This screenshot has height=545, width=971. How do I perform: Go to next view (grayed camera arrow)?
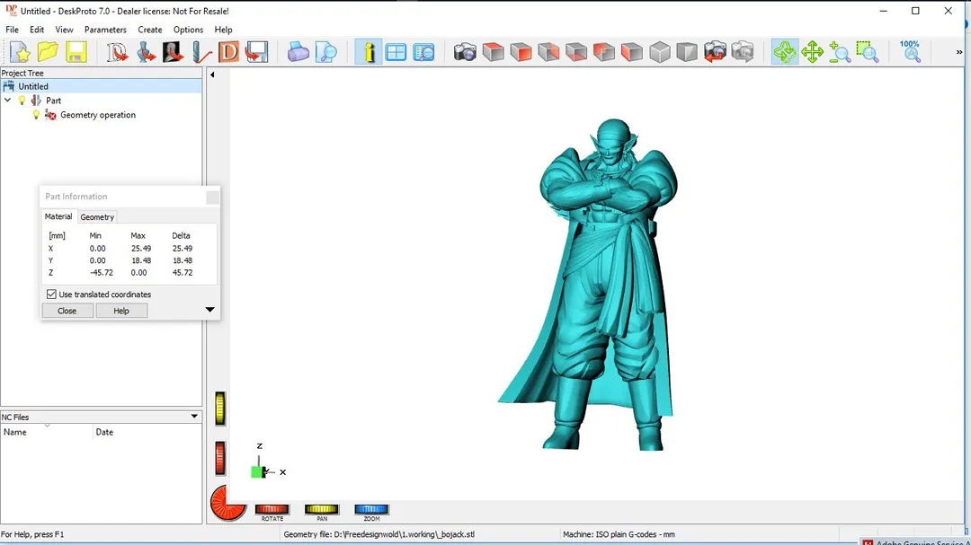743,52
